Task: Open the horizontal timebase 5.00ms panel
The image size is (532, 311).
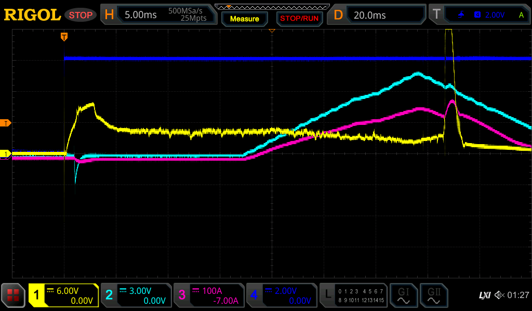Action: tap(158, 15)
